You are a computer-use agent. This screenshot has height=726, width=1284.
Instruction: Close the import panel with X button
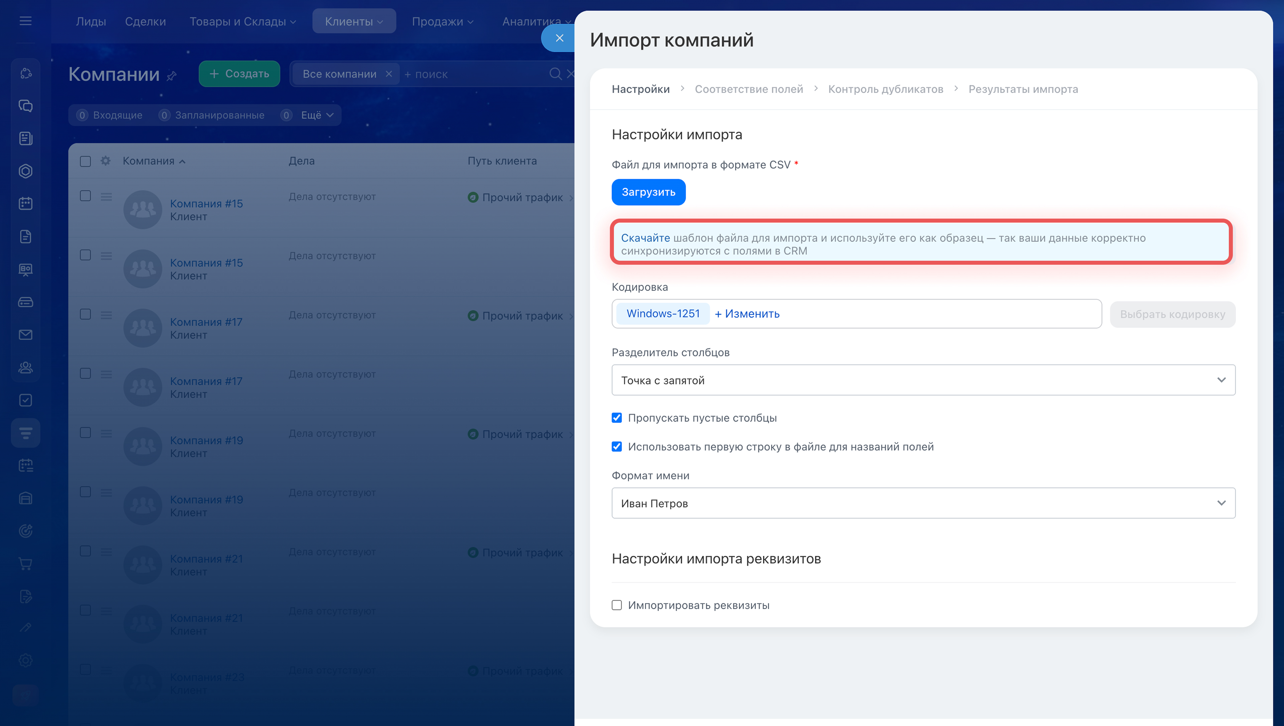559,38
